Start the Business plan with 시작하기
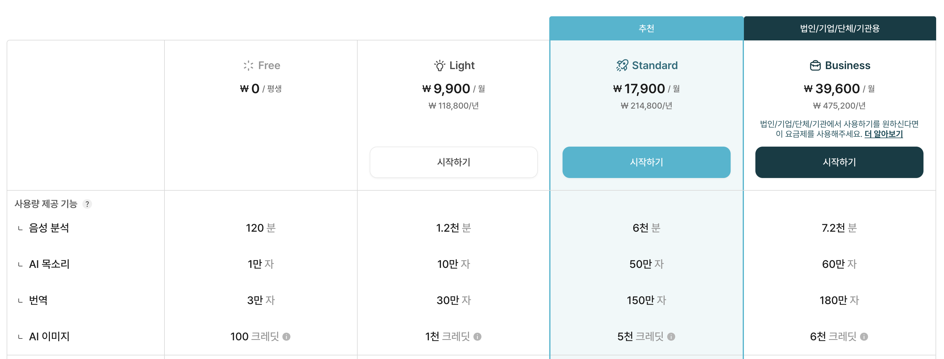Image resolution: width=944 pixels, height=359 pixels. point(839,162)
